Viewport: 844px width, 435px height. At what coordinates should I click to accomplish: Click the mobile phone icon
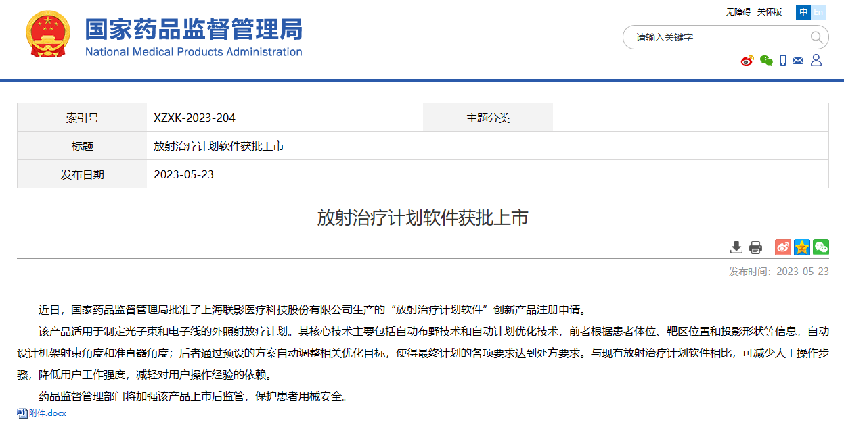tap(783, 61)
